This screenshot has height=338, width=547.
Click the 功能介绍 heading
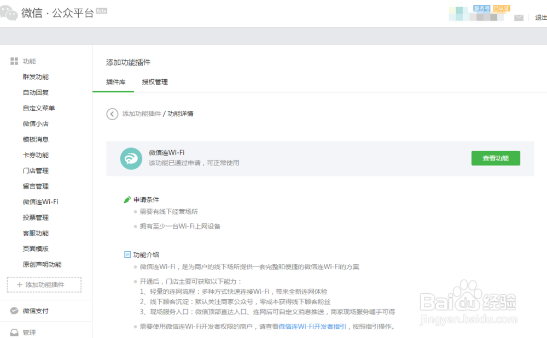click(x=146, y=255)
